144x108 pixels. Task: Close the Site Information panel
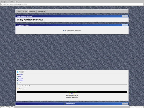pos(127,104)
